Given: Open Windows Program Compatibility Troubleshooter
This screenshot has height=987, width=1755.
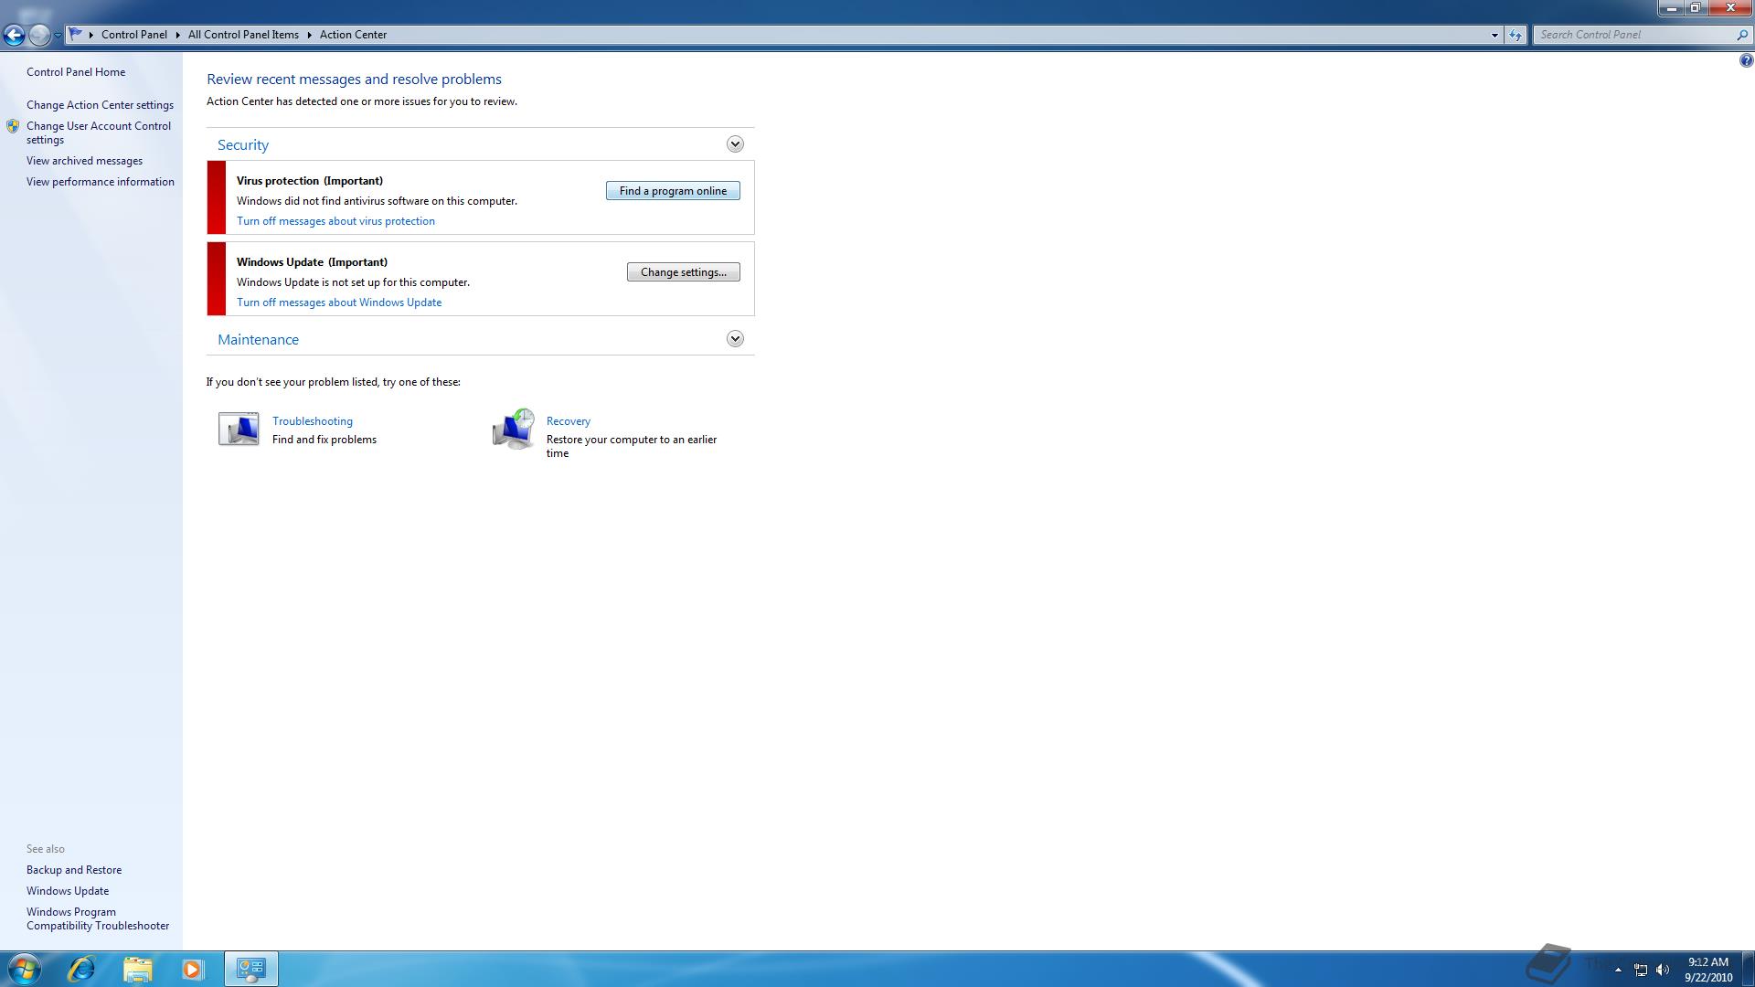Looking at the screenshot, I should [98, 918].
